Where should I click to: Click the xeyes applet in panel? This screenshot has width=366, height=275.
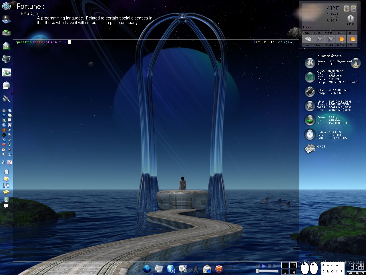pos(310,268)
